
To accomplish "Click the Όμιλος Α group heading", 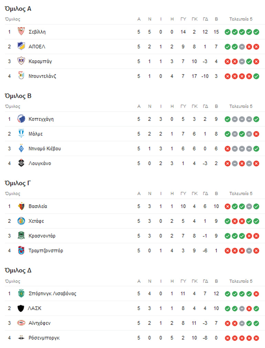I will click(18, 9).
